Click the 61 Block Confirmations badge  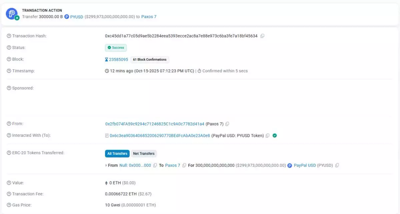[150, 59]
